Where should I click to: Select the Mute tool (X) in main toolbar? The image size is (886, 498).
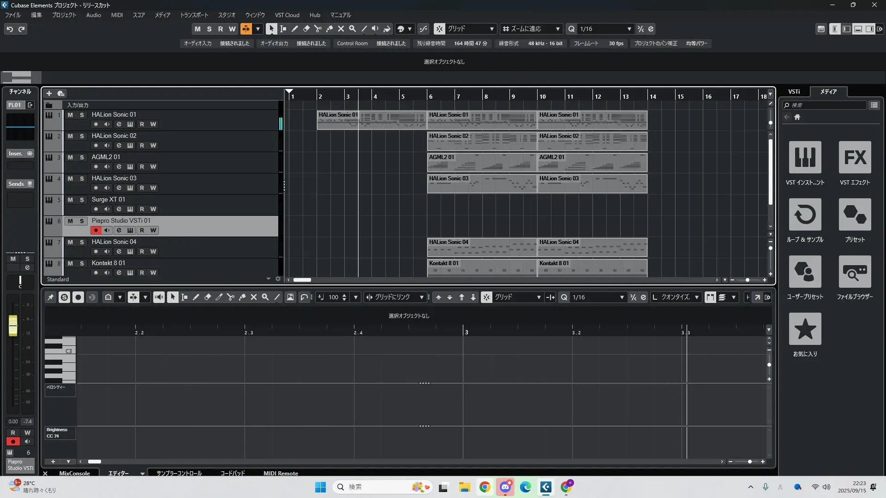[x=341, y=29]
